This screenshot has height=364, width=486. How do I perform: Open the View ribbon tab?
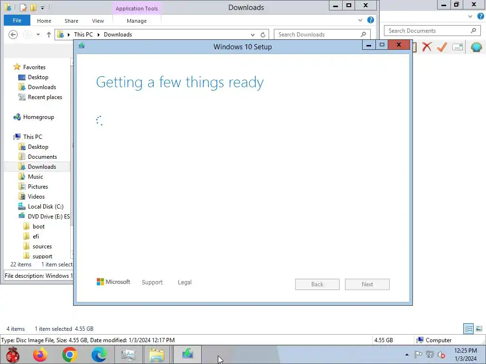(98, 21)
